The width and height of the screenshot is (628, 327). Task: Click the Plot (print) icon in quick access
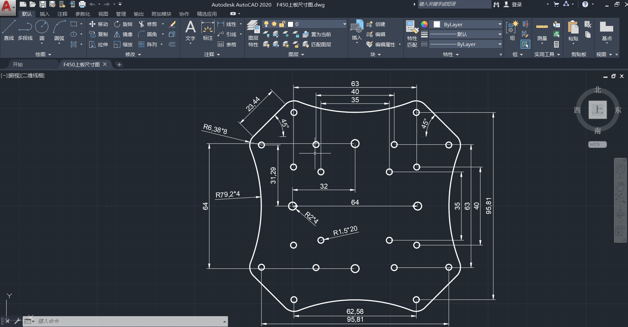click(82, 4)
